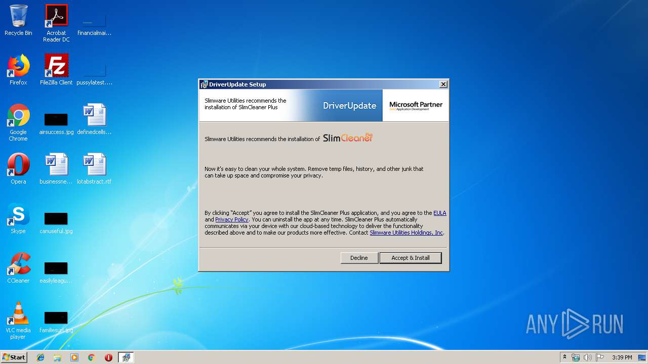Open Windows Explorer from the taskbar
This screenshot has height=364, width=648.
click(x=57, y=357)
